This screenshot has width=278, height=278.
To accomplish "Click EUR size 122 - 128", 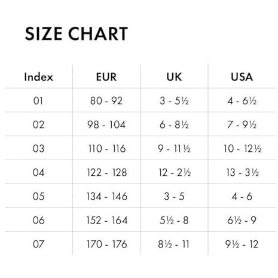I will (x=107, y=173).
